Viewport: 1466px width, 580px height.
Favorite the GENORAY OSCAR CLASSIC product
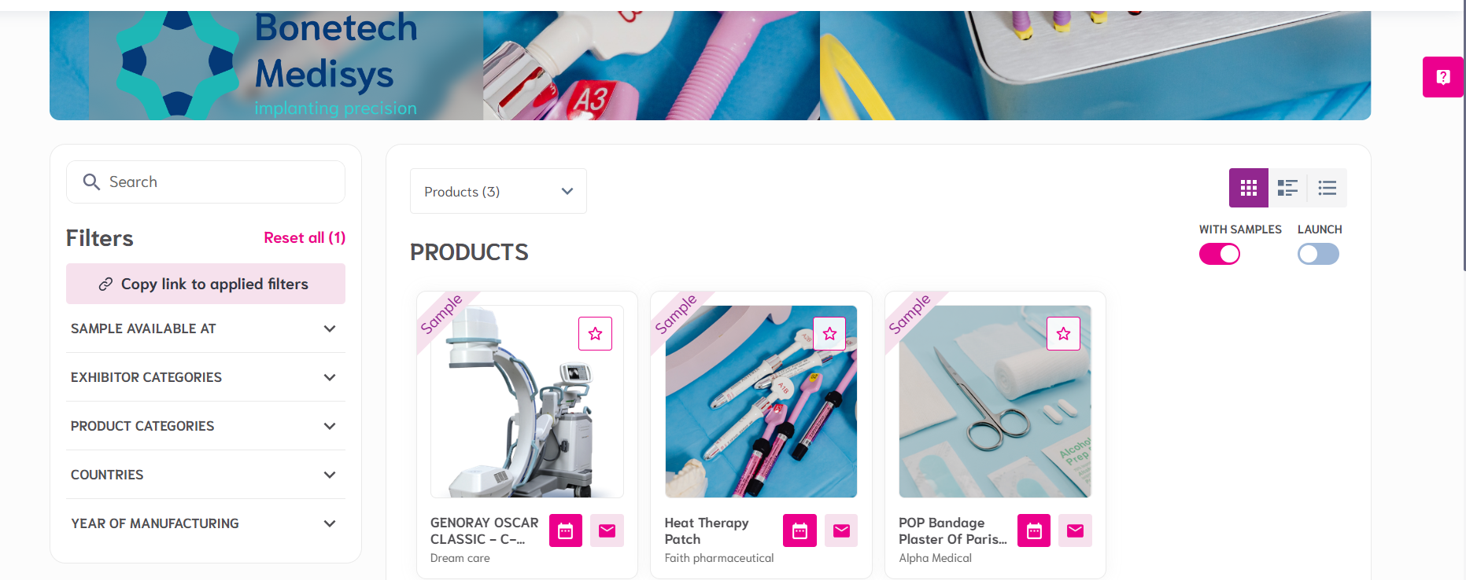595,334
